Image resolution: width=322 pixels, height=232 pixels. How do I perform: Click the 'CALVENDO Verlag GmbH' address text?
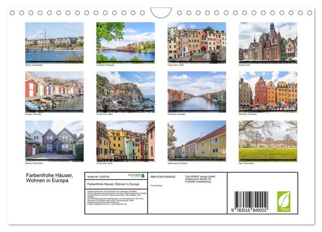pos(200,179)
